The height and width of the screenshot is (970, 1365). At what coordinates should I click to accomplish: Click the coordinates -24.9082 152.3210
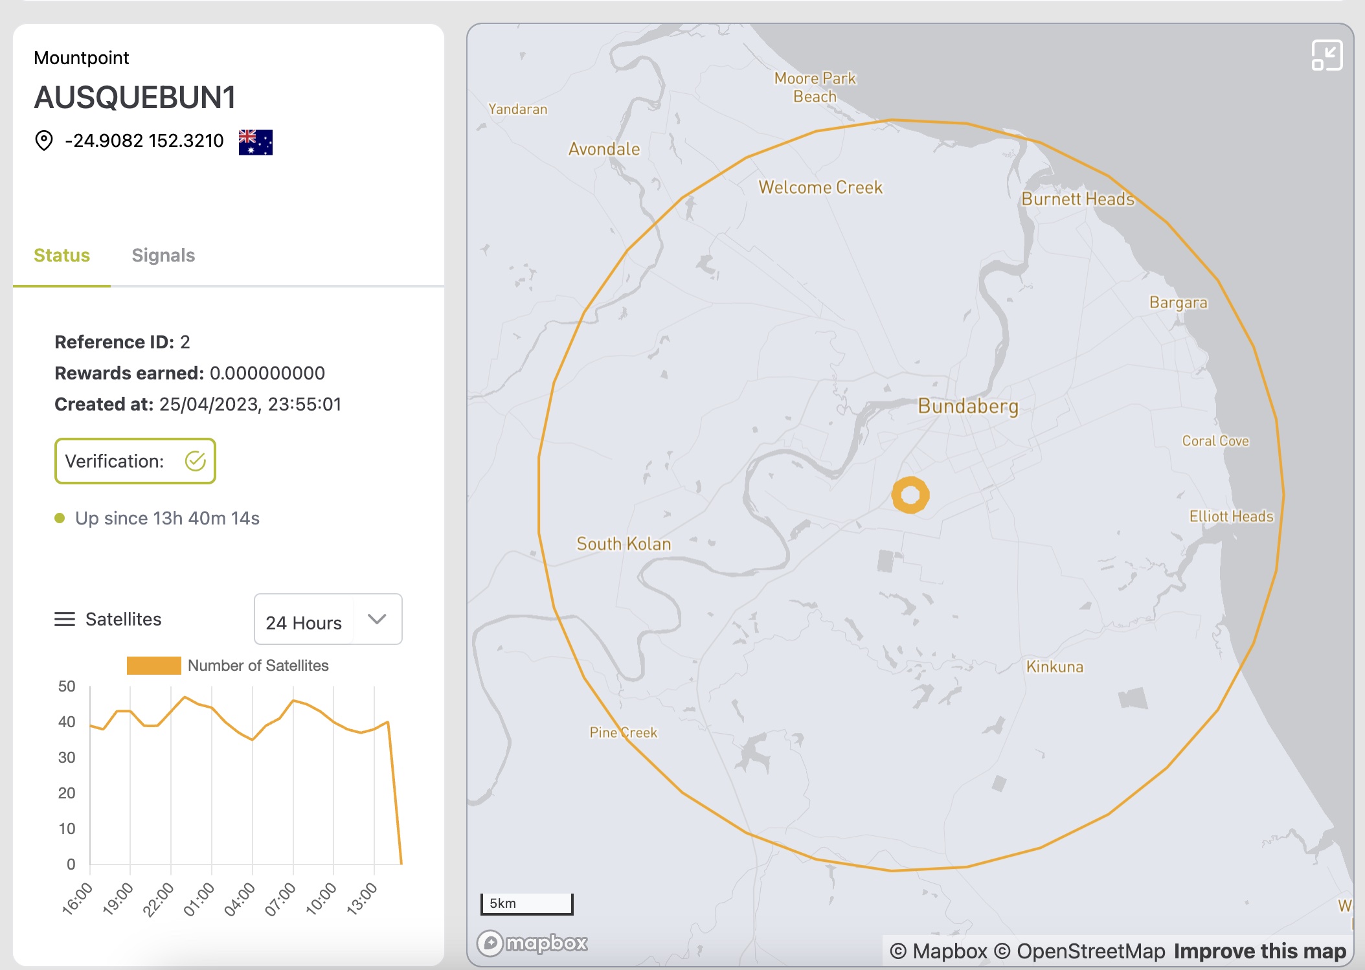click(x=144, y=141)
